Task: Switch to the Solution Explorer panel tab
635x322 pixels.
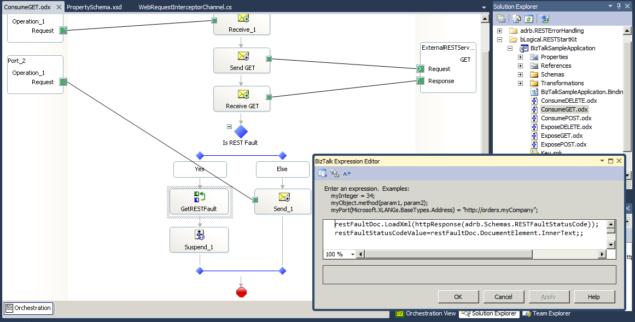Action: [489, 313]
